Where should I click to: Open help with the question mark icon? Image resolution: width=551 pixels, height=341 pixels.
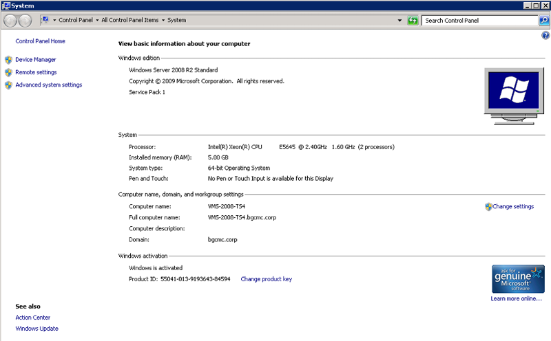(545, 35)
